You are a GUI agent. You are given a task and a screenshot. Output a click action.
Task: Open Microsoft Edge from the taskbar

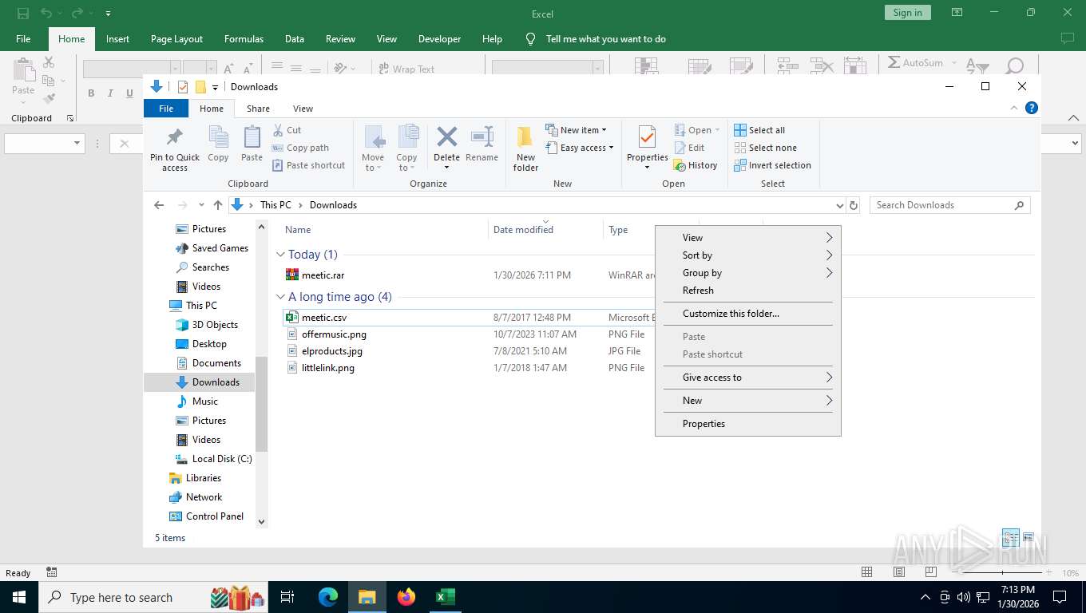tap(328, 596)
